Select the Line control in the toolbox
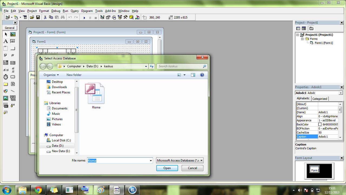The width and height of the screenshot is (346, 195). [13, 91]
